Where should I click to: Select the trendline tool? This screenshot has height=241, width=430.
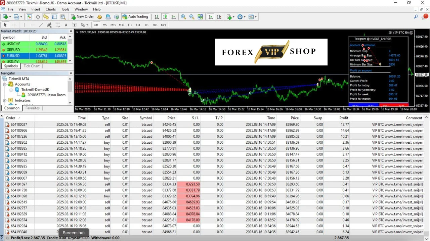coord(41,25)
